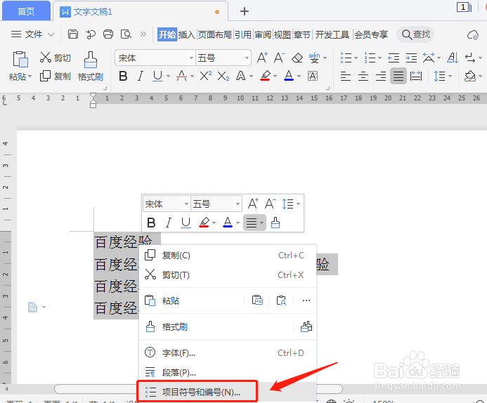Click the Print icon in quick access toolbar
The width and height of the screenshot is (487, 403).
coord(108,34)
